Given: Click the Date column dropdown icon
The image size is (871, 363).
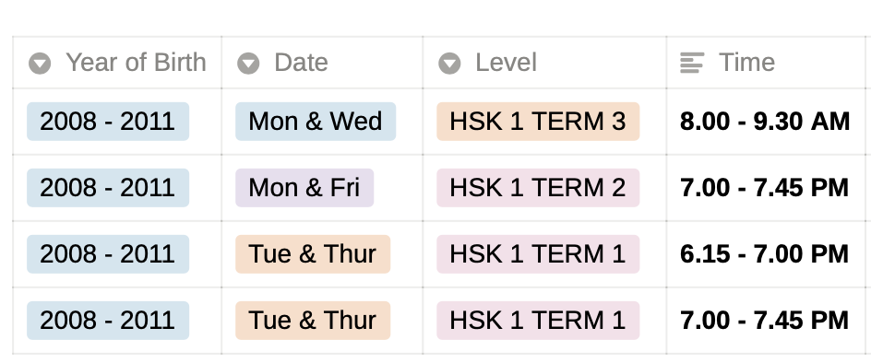Looking at the screenshot, I should point(248,63).
